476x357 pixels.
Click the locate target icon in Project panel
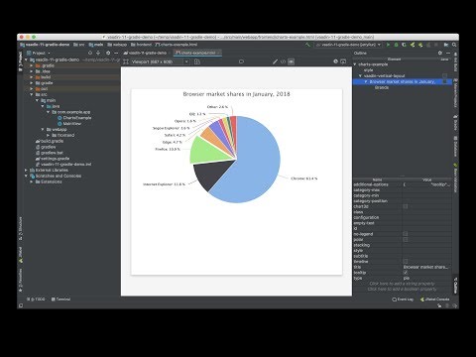[x=90, y=53]
